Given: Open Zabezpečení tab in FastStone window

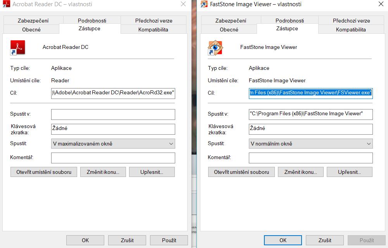Looking at the screenshot, I should 231,21.
